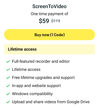Click the Buy now (1 Code) button

coord(50,35)
